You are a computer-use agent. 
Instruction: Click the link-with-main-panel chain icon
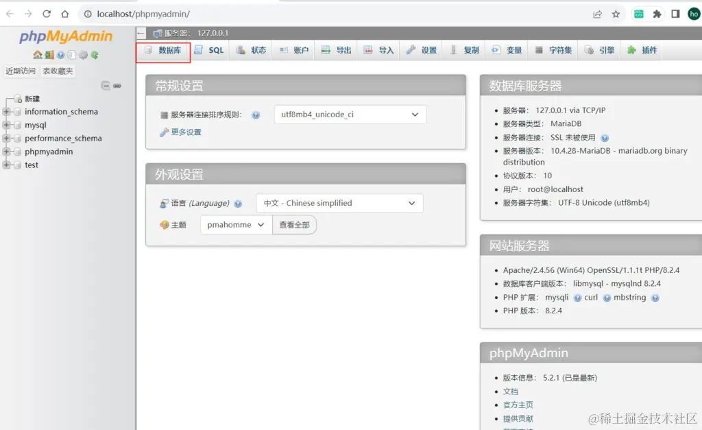117,86
